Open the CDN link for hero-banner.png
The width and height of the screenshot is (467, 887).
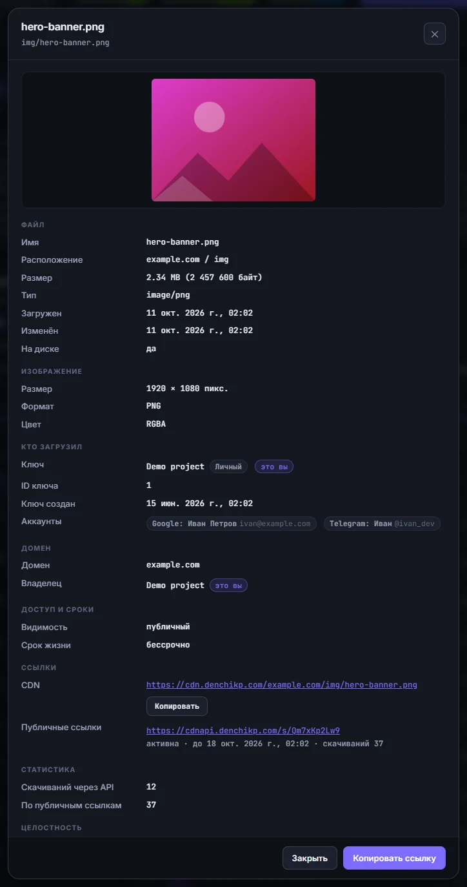282,684
